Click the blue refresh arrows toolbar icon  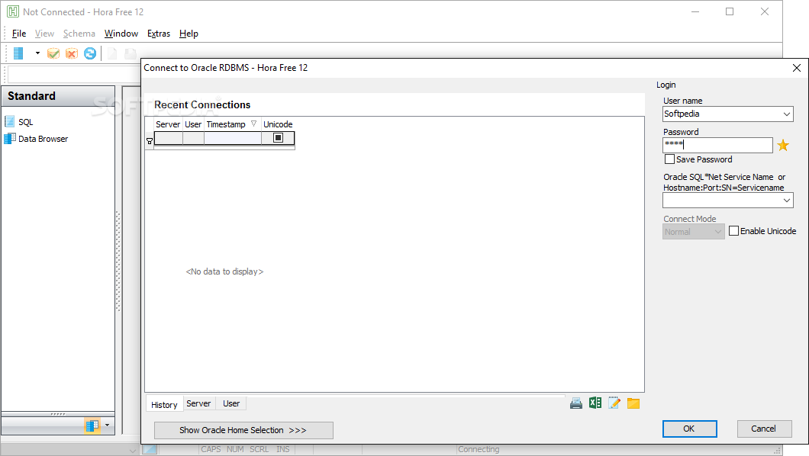(x=90, y=53)
